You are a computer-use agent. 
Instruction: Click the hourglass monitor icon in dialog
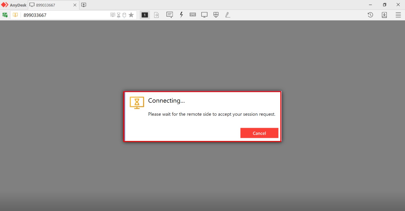point(137,103)
